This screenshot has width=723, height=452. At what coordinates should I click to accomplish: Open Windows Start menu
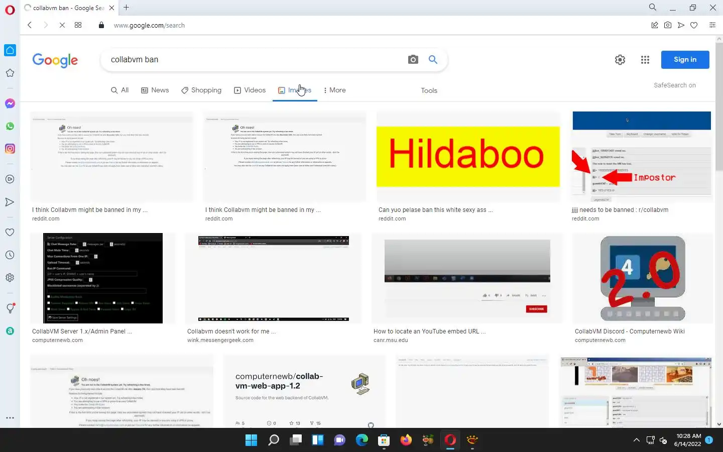click(x=252, y=440)
